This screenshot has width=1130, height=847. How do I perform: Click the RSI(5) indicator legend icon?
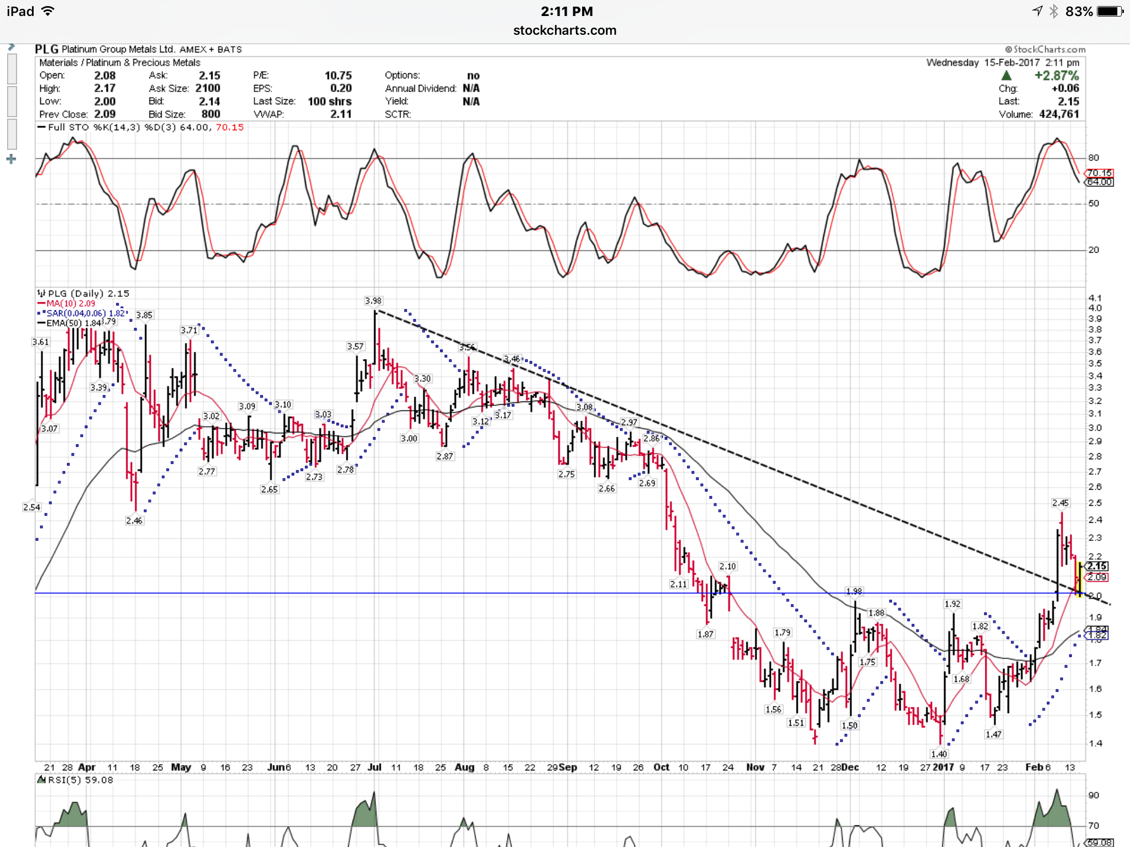tap(41, 780)
